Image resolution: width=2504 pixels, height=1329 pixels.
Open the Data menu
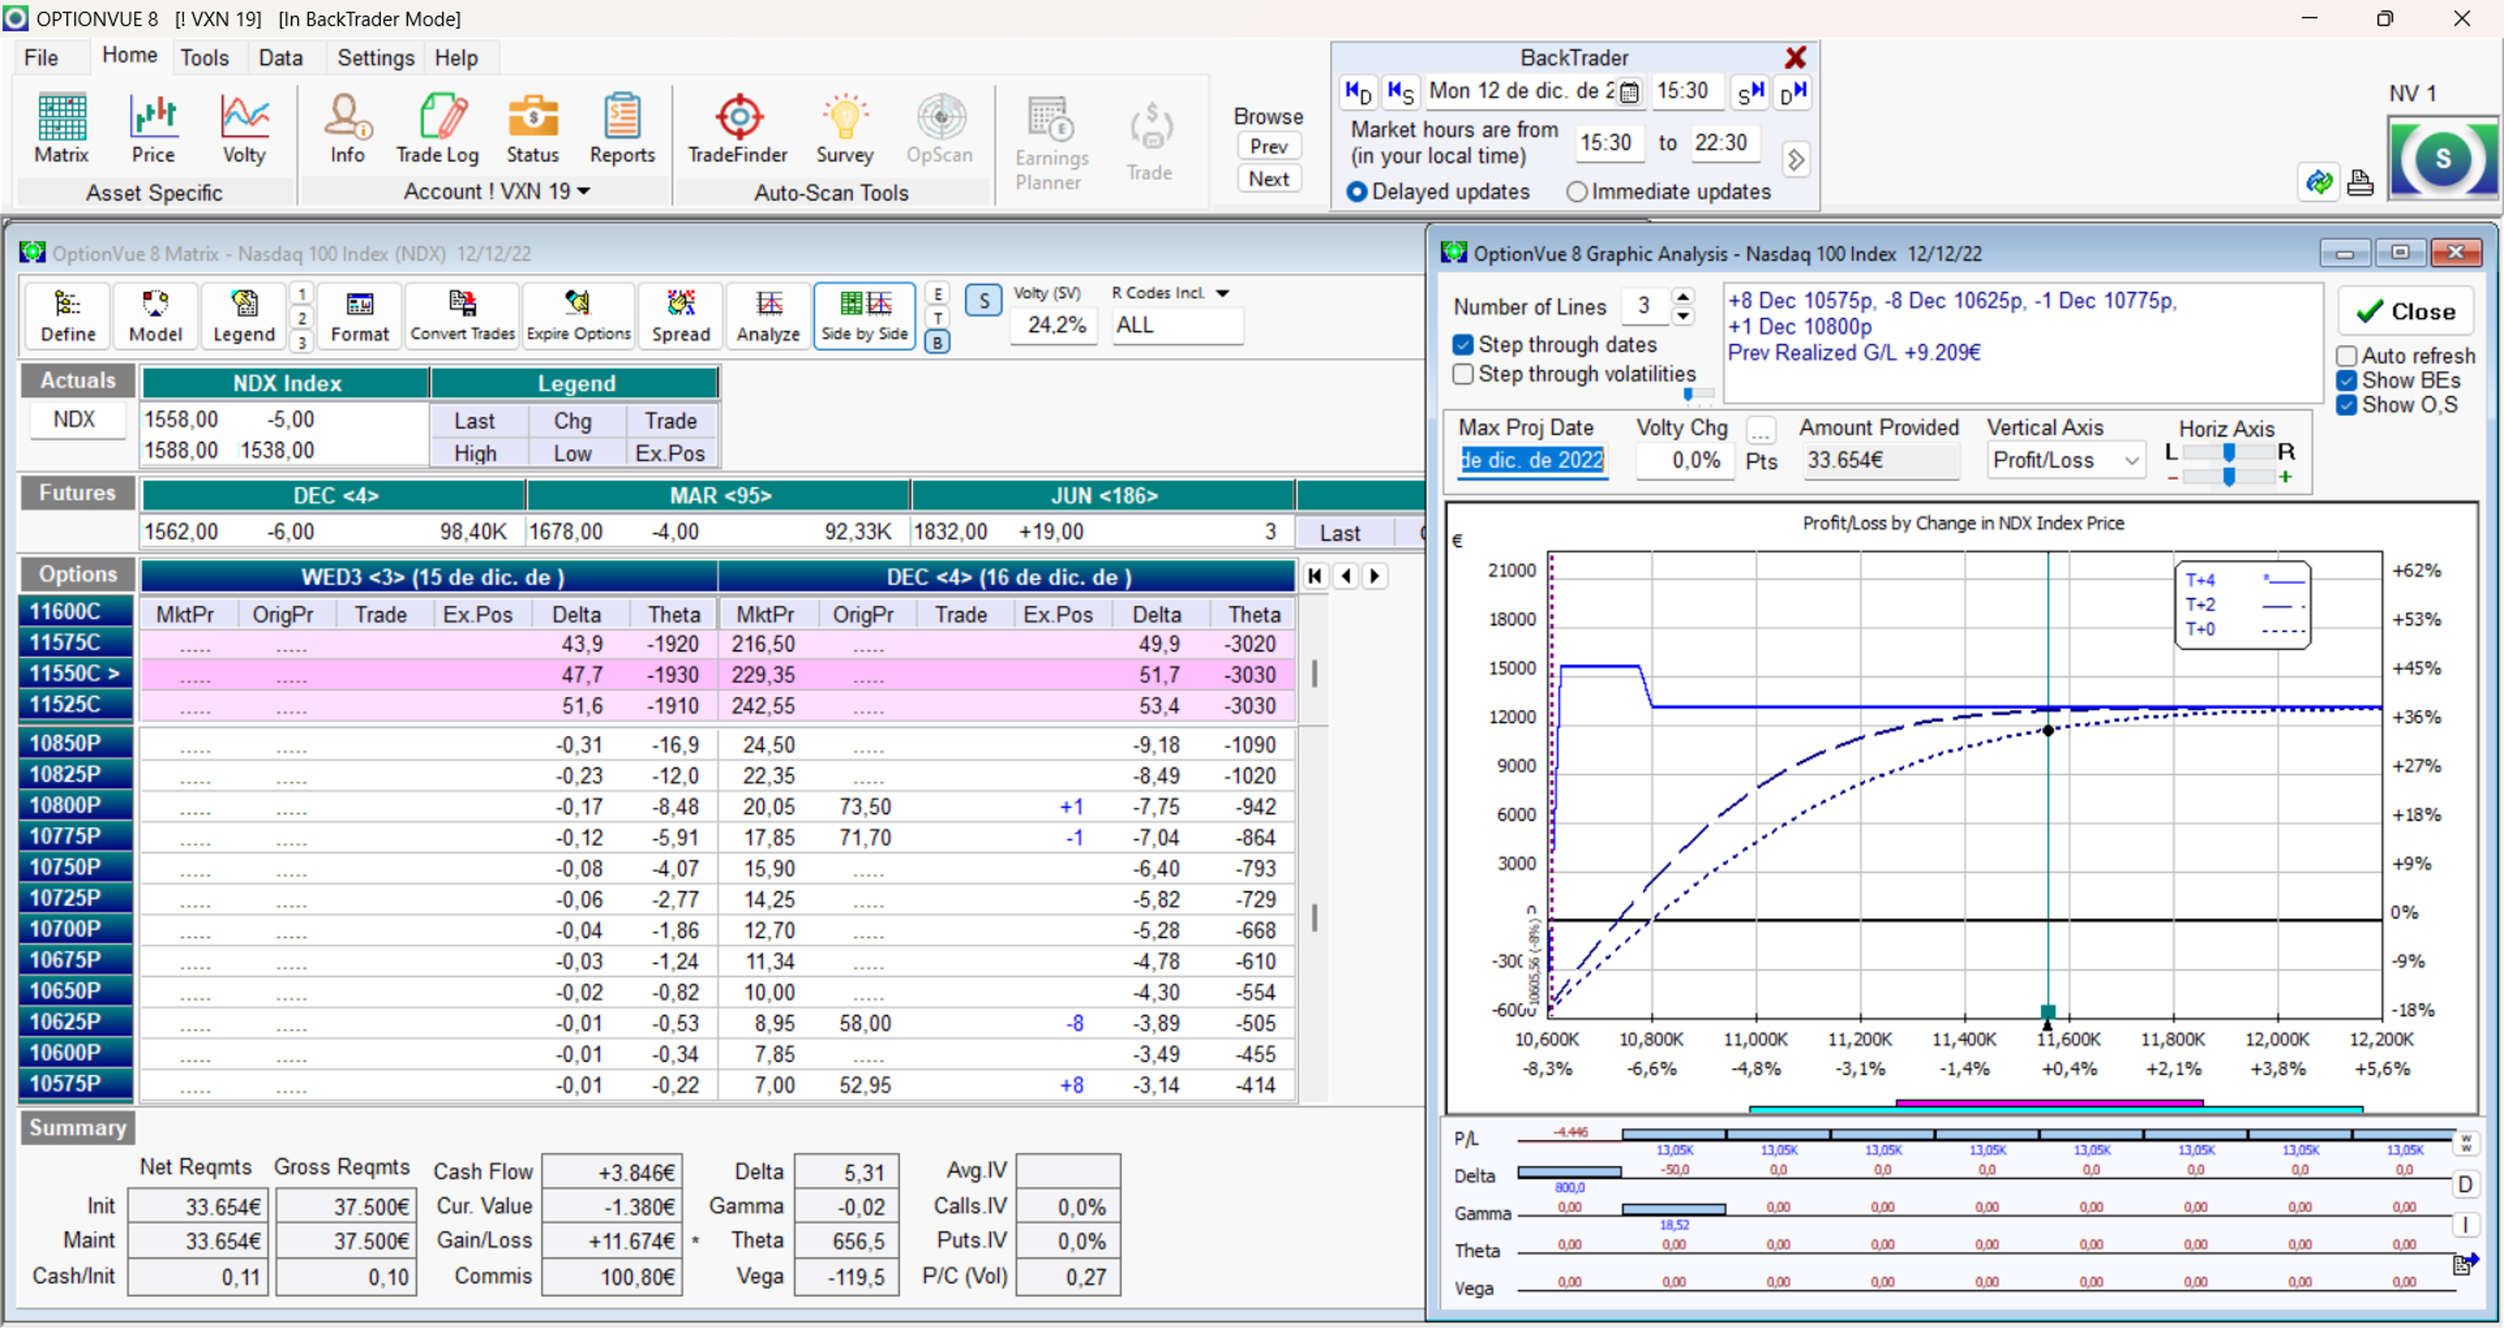(281, 57)
